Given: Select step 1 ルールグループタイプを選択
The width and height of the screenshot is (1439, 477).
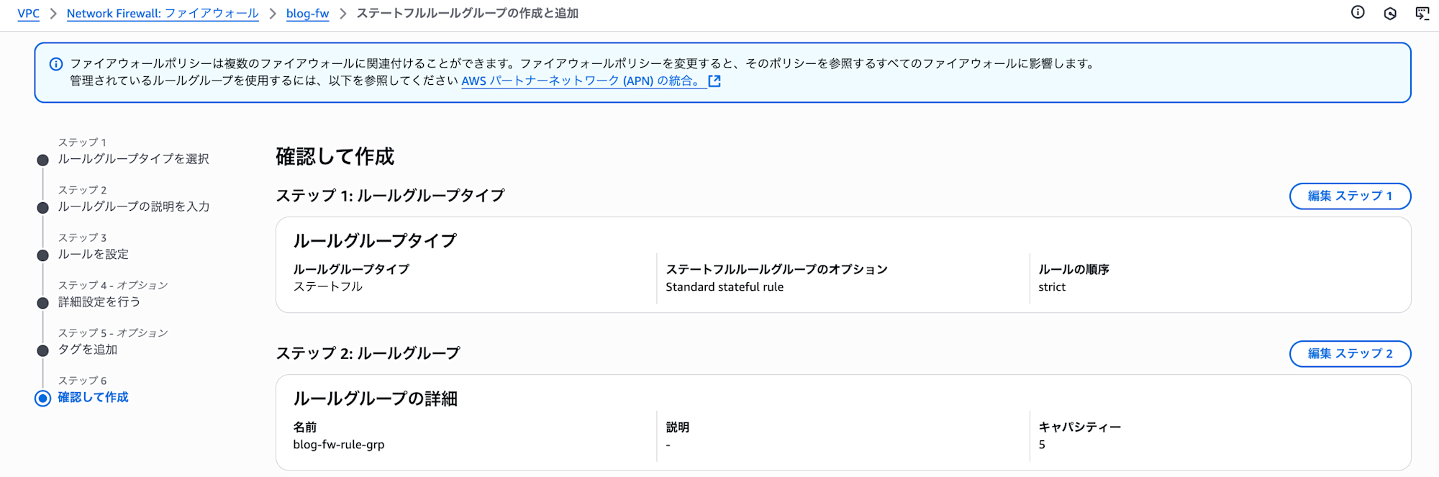Looking at the screenshot, I should point(133,158).
